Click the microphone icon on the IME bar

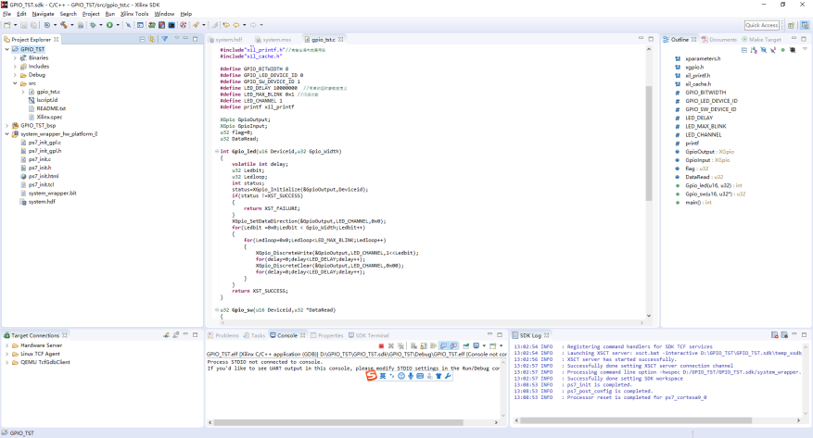pyautogui.click(x=410, y=376)
